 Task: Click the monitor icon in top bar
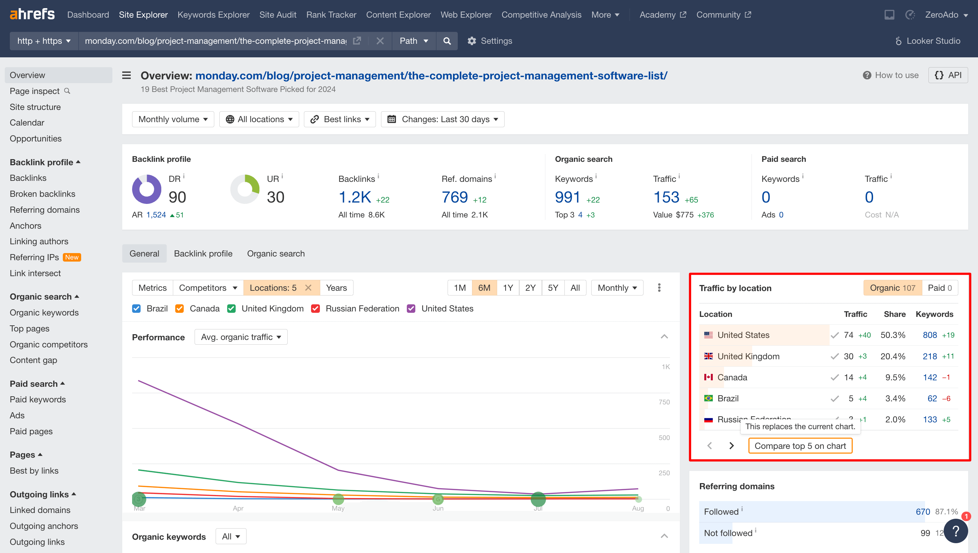[x=889, y=15]
